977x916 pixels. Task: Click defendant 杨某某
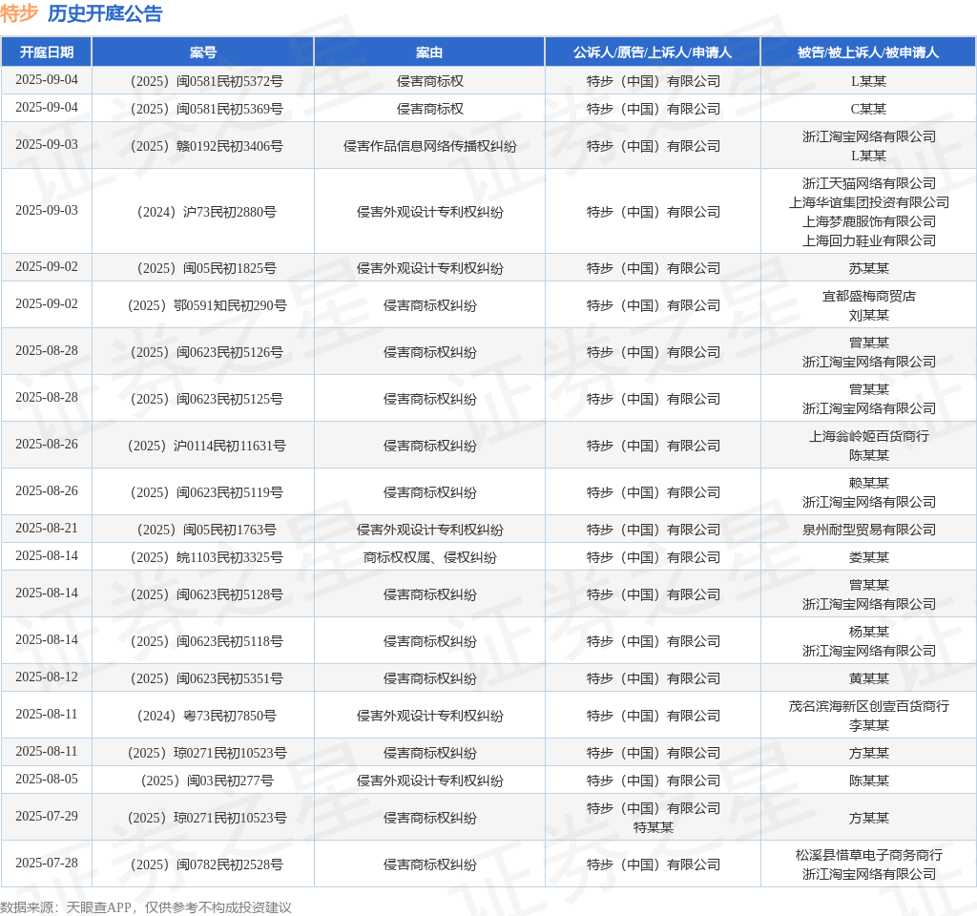tap(868, 632)
